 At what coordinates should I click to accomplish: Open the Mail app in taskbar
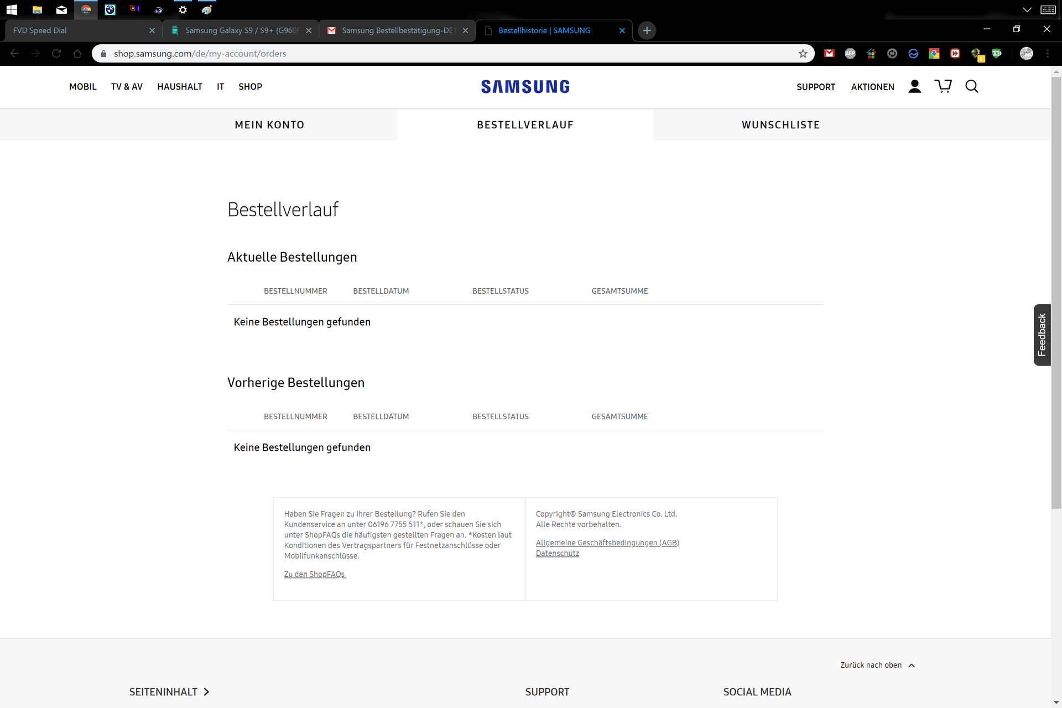coord(61,9)
